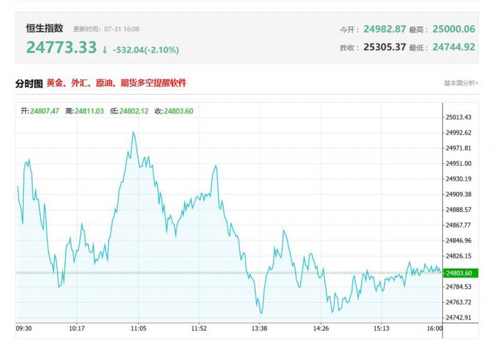Click the chart 收 value 24803.60
This screenshot has width=502, height=354.
click(x=178, y=111)
